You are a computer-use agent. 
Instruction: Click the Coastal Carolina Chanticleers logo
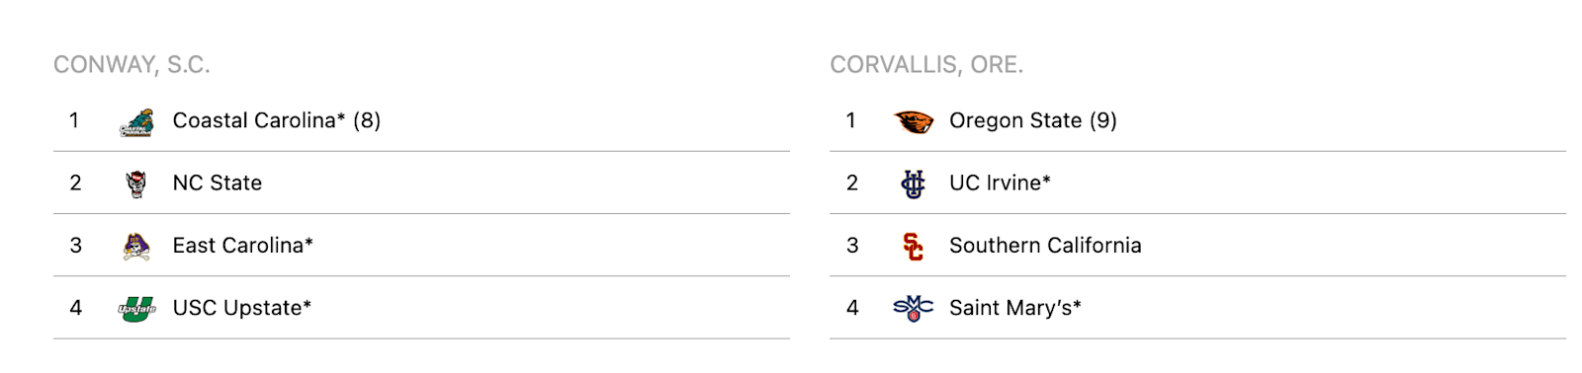click(136, 122)
